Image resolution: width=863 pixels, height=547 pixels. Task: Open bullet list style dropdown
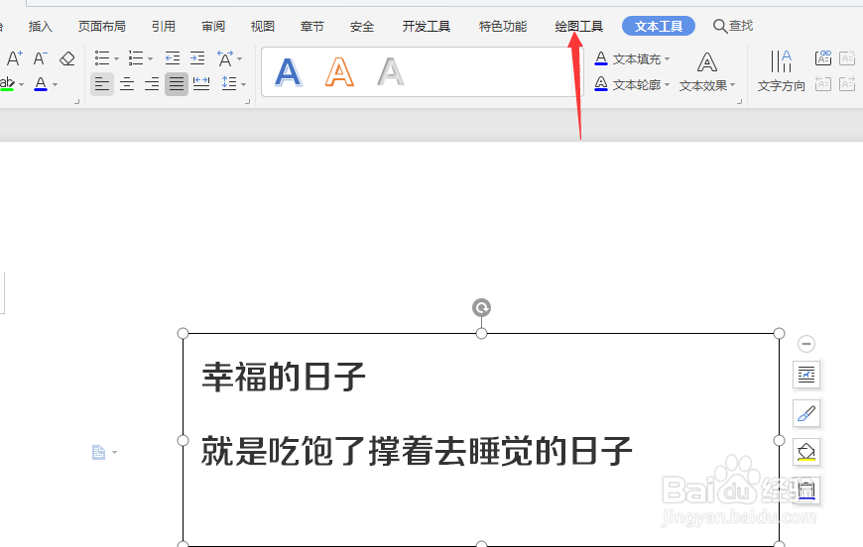click(116, 58)
